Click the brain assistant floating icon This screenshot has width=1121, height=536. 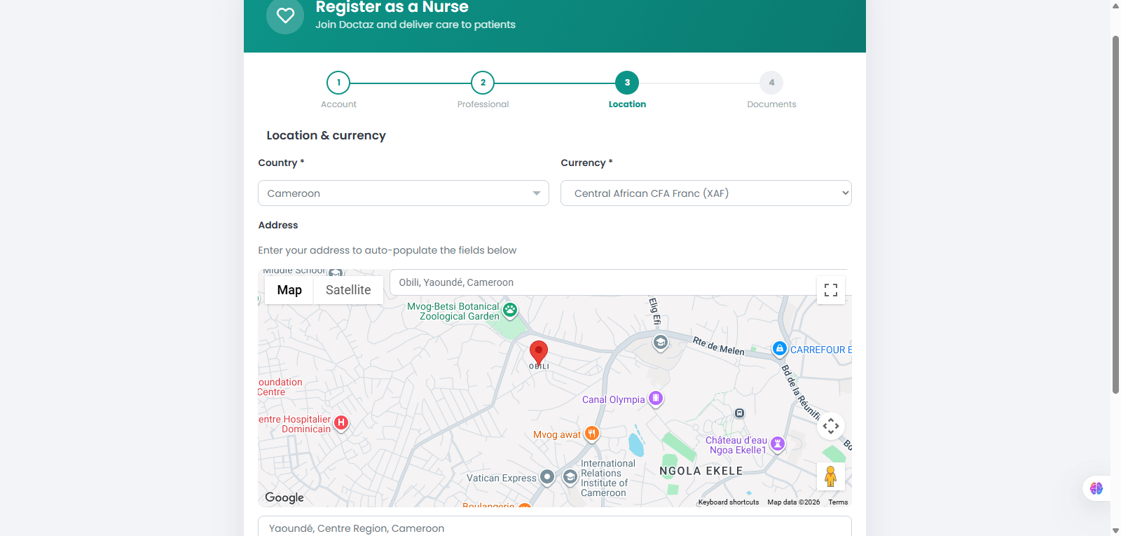tap(1096, 488)
